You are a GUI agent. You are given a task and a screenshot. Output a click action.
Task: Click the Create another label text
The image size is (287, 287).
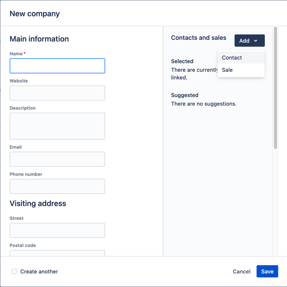pos(39,272)
